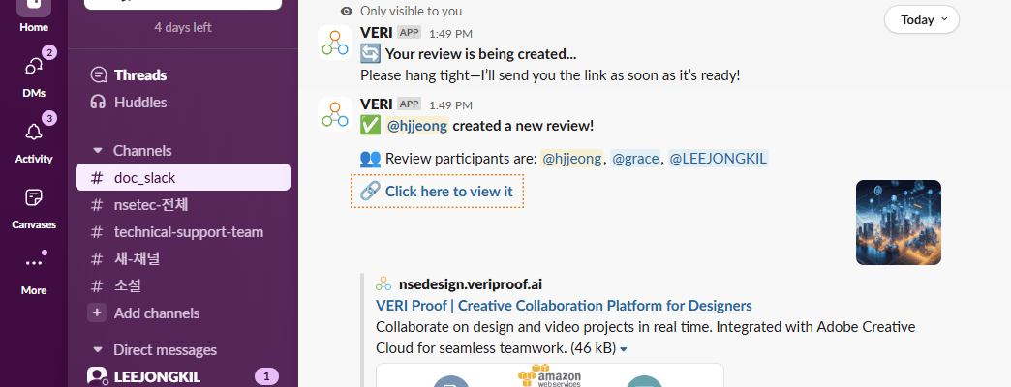The image size is (1011, 387).
Task: Open the Activity bell icon
Action: point(34,133)
